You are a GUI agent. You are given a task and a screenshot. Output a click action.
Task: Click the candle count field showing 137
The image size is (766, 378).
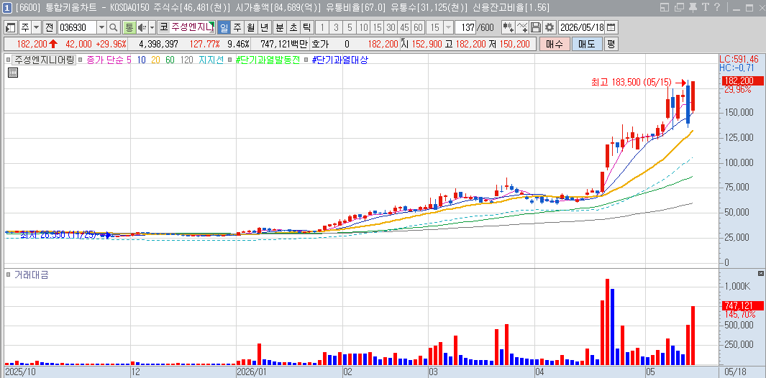(465, 27)
